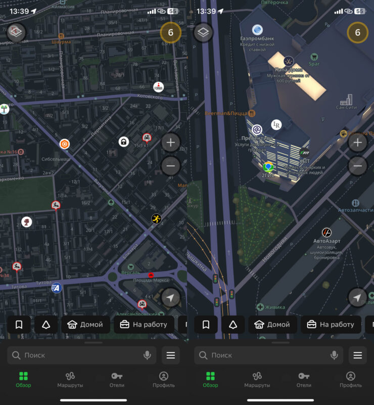
Task: Open the 2ГИС office pin on the building
Action: point(268,167)
